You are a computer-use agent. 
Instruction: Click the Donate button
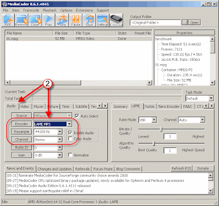click(x=203, y=168)
